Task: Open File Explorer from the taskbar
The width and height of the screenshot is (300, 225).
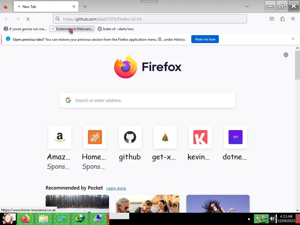Action: [43, 219]
